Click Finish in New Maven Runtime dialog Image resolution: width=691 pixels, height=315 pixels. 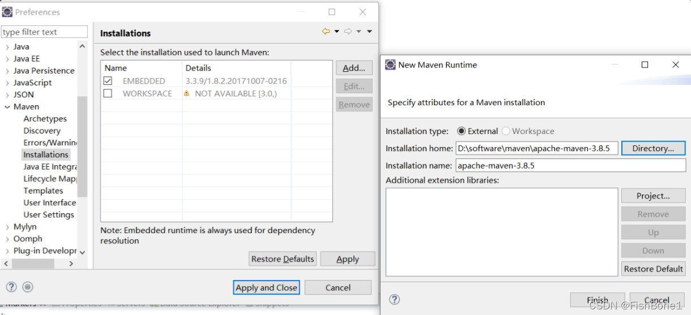coord(598,300)
